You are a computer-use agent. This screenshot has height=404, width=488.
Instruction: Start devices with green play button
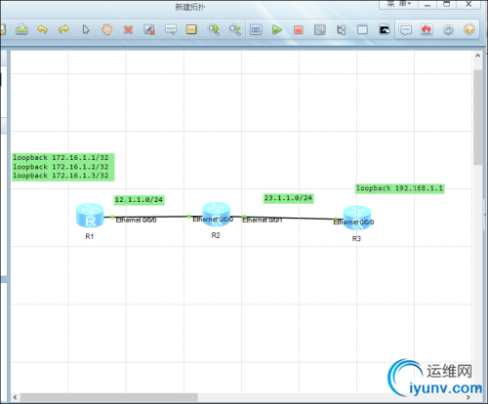point(277,30)
